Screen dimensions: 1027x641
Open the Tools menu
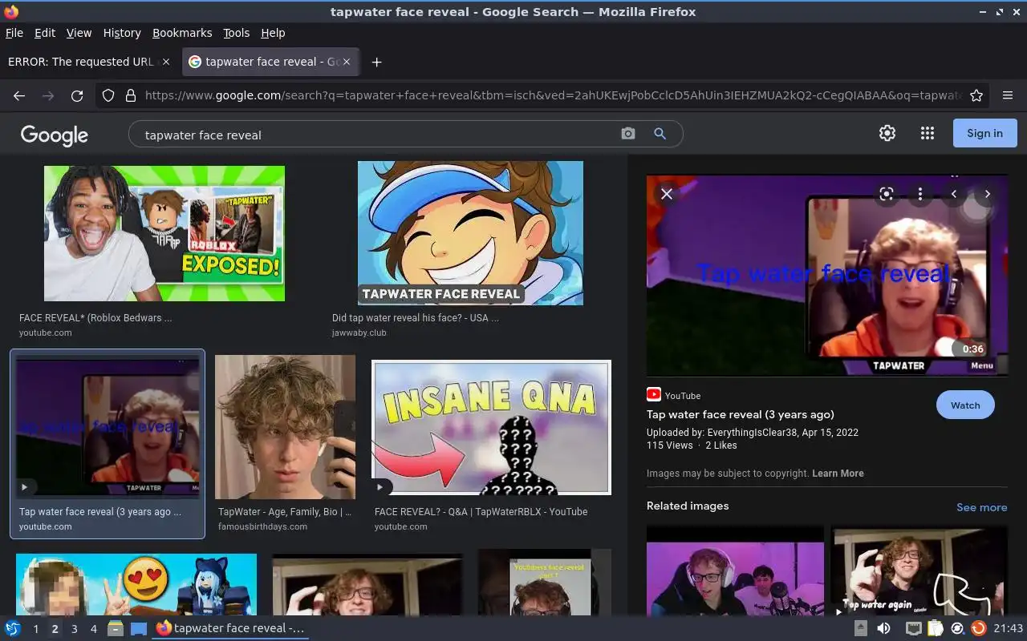[x=237, y=33]
